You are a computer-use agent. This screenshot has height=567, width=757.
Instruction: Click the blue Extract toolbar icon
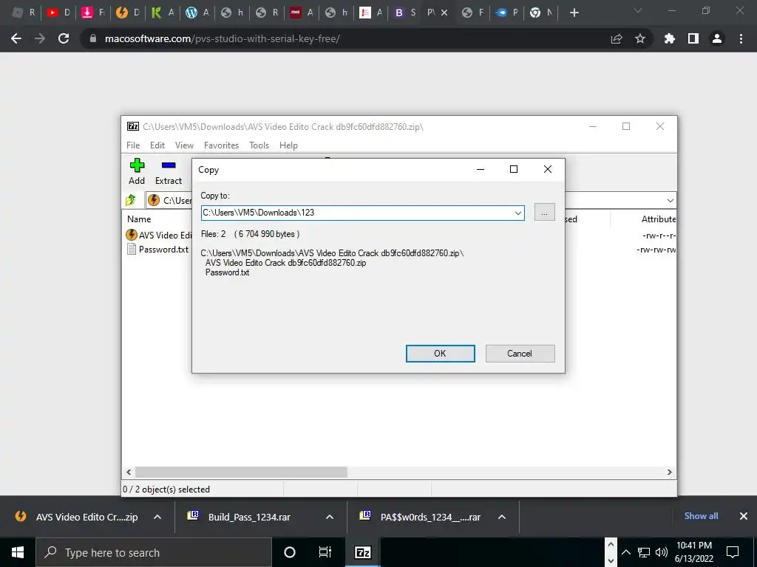pyautogui.click(x=169, y=165)
